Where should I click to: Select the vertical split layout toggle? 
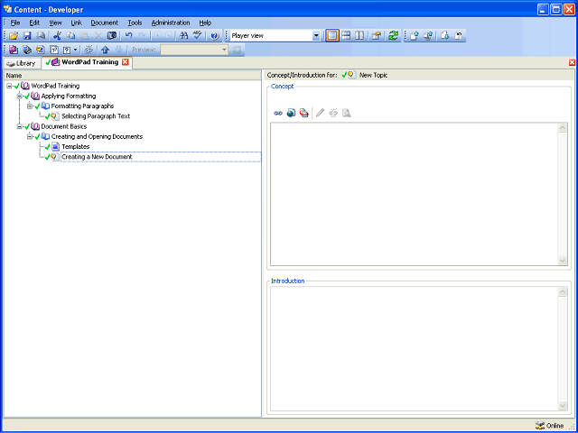359,36
